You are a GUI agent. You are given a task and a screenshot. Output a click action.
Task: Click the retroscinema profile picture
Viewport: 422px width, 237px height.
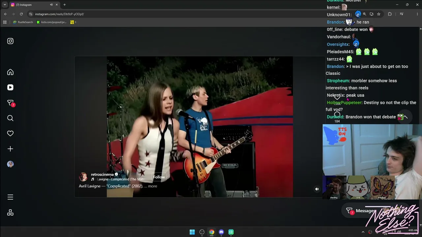(x=83, y=177)
